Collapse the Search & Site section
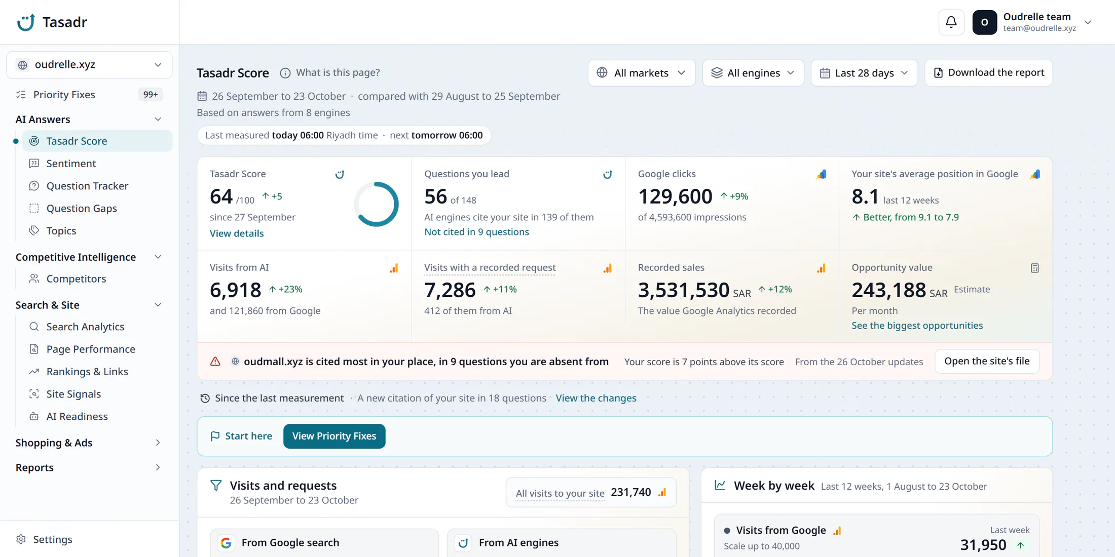The height and width of the screenshot is (557, 1115). 158,305
